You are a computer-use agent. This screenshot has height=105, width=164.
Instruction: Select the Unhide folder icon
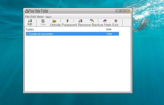pos(54,21)
